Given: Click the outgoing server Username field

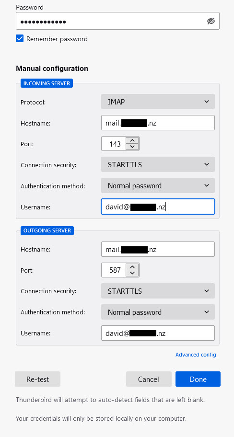Looking at the screenshot, I should [158, 333].
